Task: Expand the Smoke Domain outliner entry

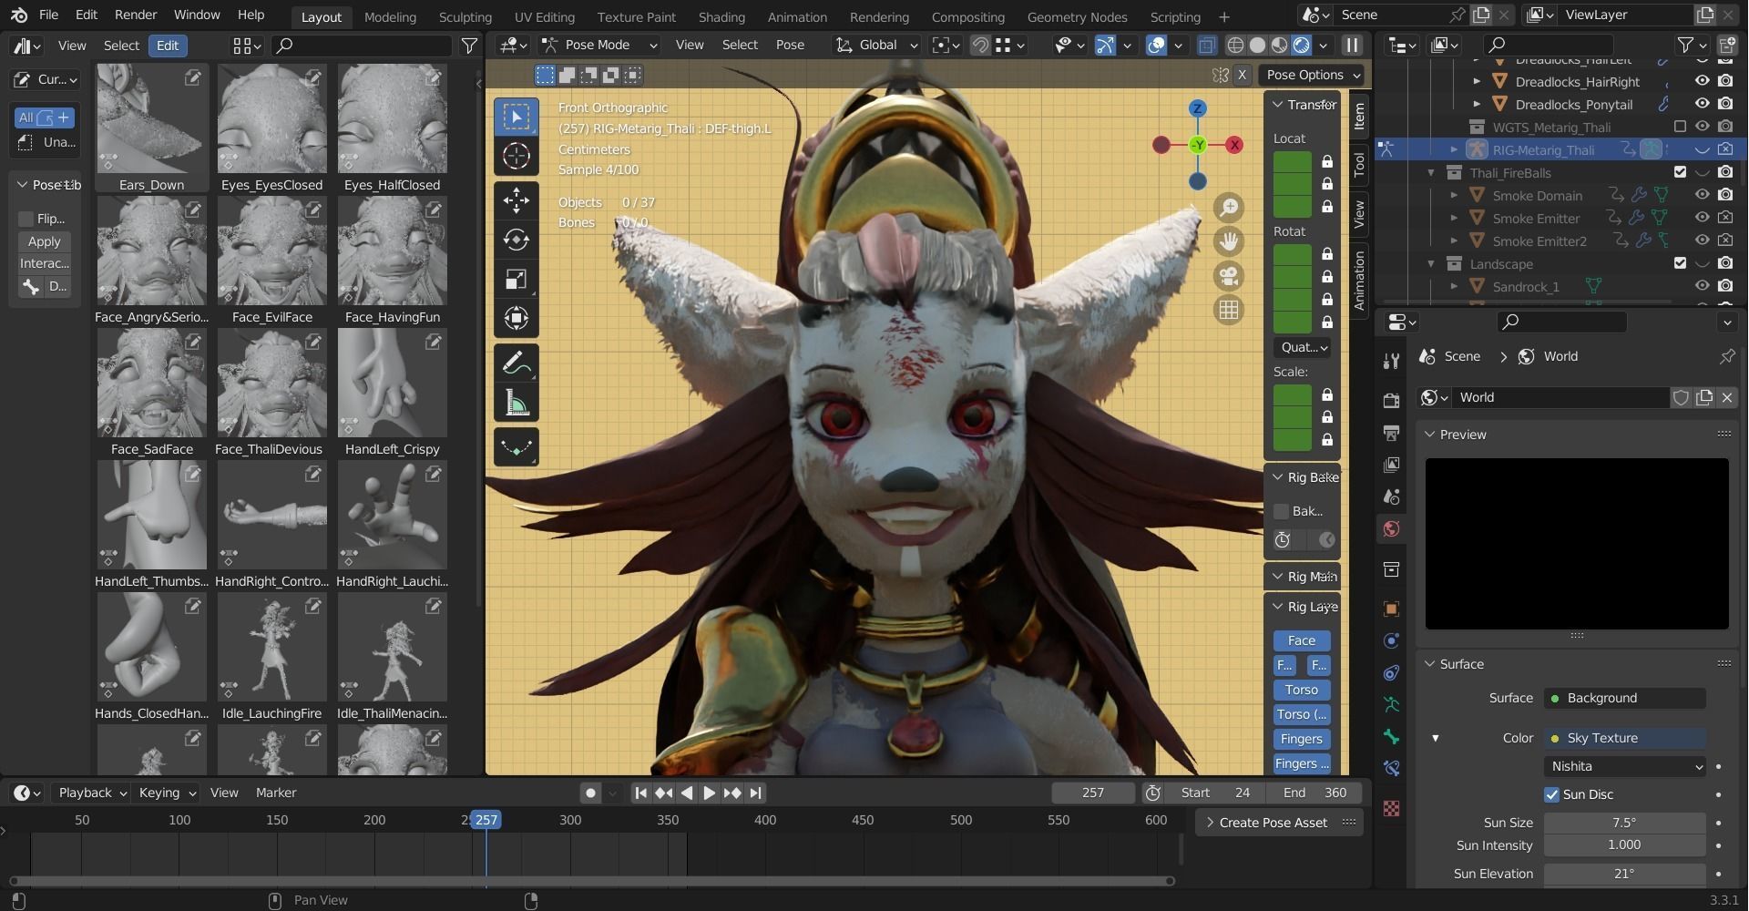Action: (x=1455, y=195)
